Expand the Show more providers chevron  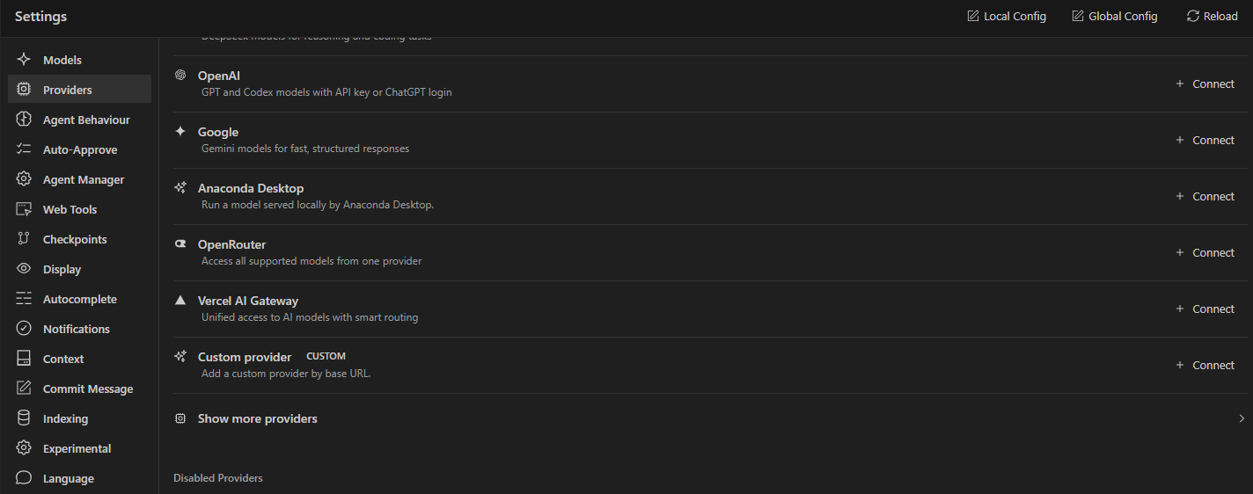pos(1242,418)
